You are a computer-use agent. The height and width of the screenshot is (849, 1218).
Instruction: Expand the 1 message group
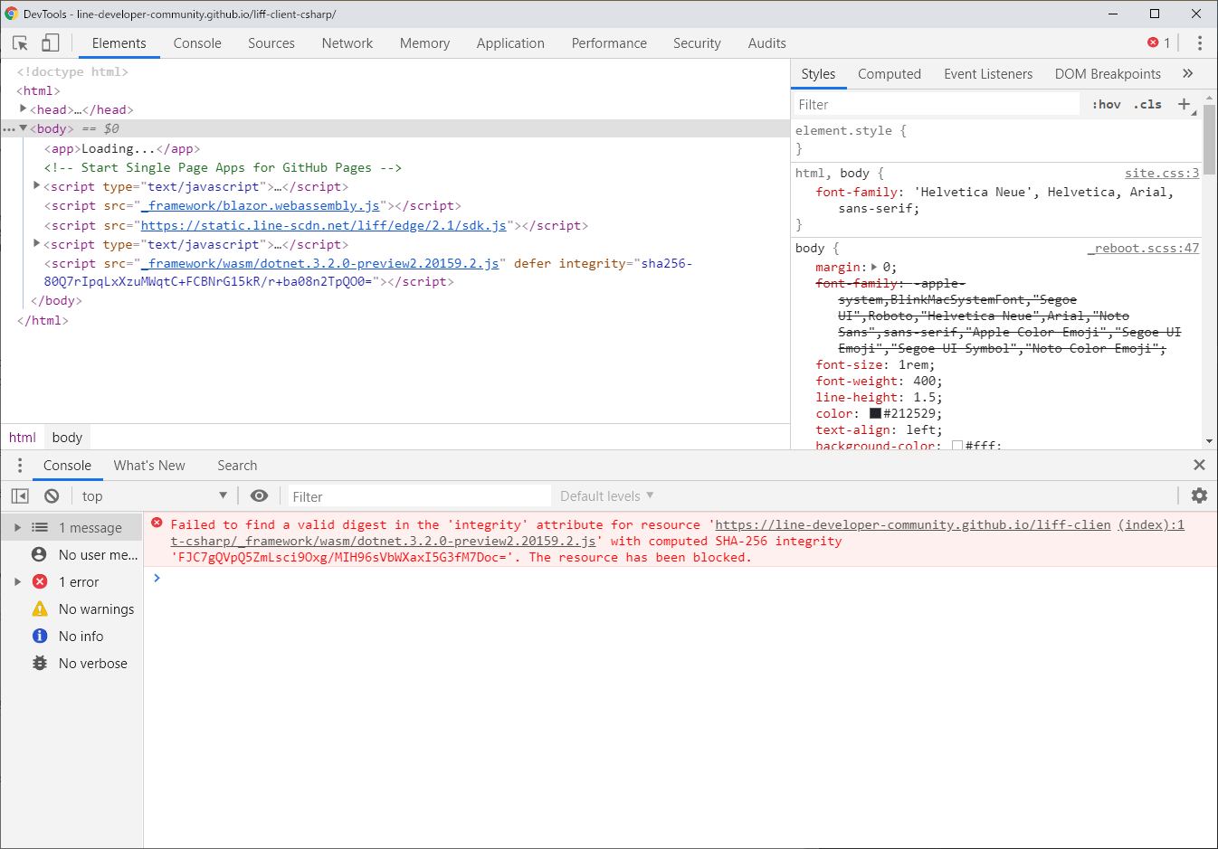(x=17, y=527)
